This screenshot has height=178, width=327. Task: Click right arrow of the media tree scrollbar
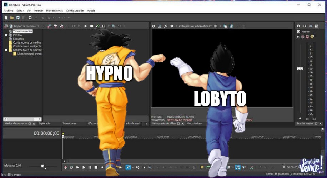click(x=40, y=119)
